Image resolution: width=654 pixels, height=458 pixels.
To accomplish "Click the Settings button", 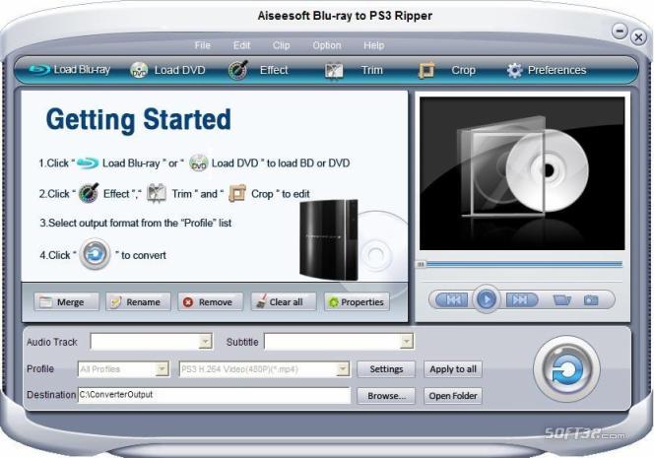I will click(386, 369).
